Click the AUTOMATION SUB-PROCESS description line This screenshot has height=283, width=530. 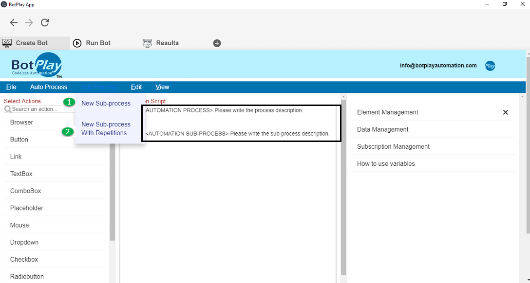pos(237,134)
